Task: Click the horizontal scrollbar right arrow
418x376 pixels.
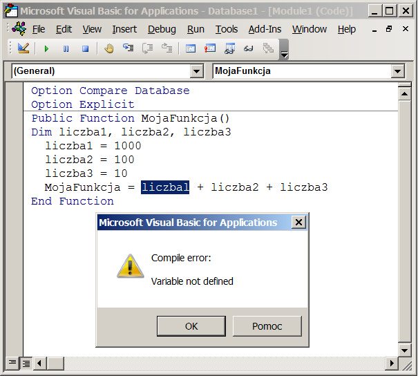Action: 392,363
